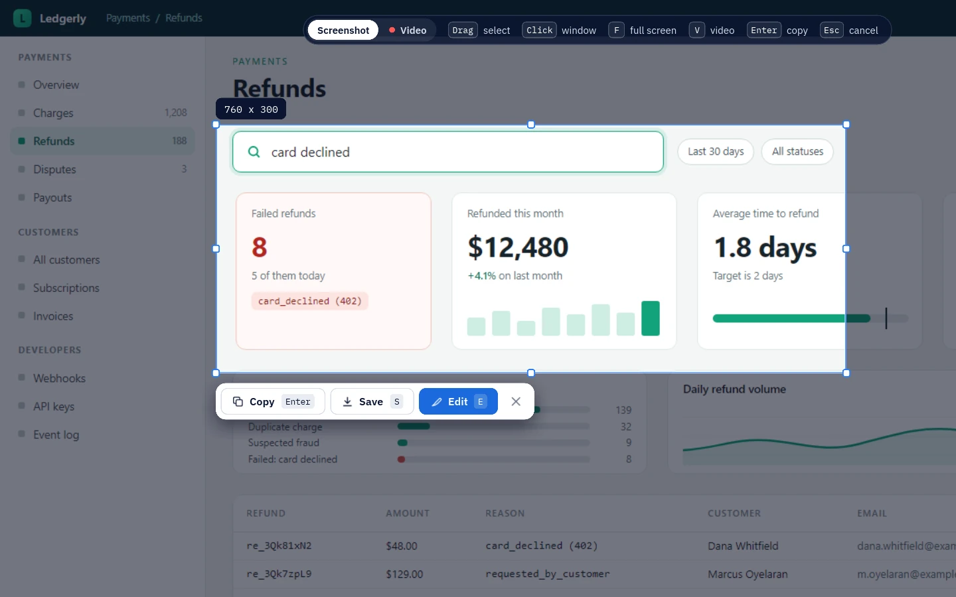Edit the captured selection

pyautogui.click(x=458, y=401)
